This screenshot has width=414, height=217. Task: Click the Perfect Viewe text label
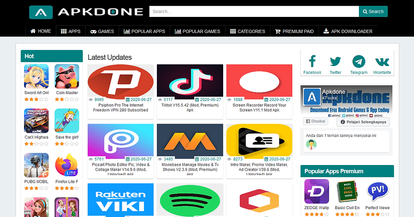tap(378, 208)
